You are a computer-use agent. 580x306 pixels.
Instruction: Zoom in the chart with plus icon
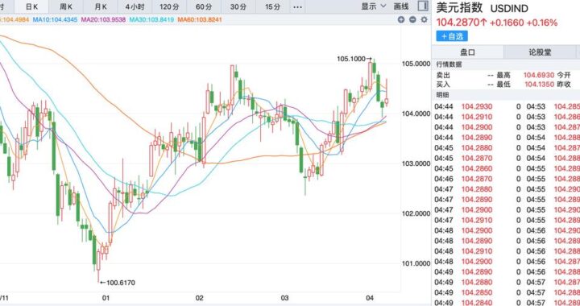click(x=401, y=19)
